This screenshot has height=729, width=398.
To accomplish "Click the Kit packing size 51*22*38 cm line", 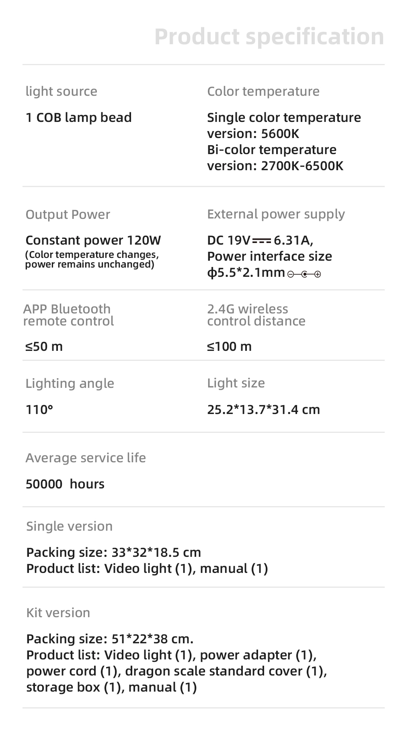I will click(110, 639).
